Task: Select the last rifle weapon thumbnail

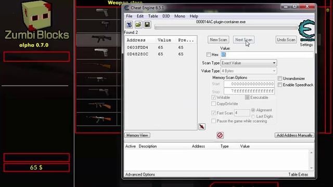Action: (99, 119)
